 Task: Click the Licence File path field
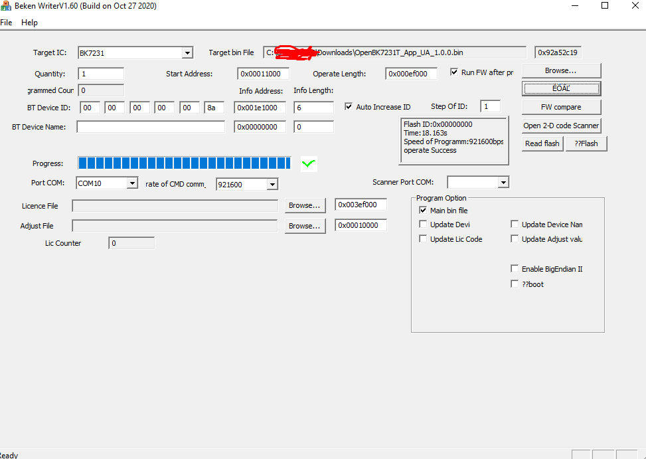point(175,206)
